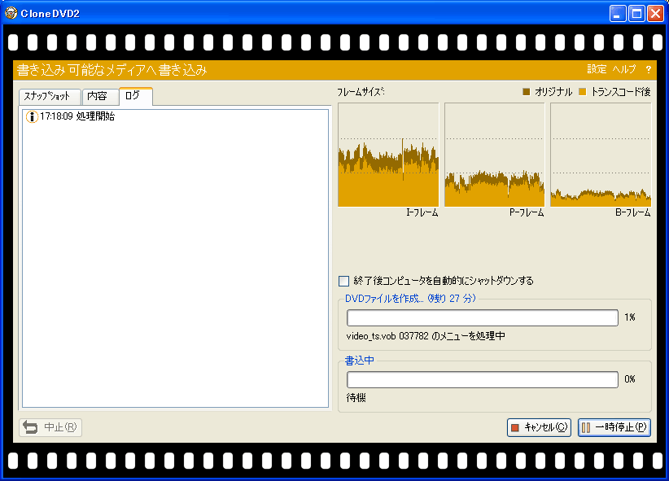The width and height of the screenshot is (669, 481).
Task: Click the 一時停止(P) pause button
Action: [614, 427]
